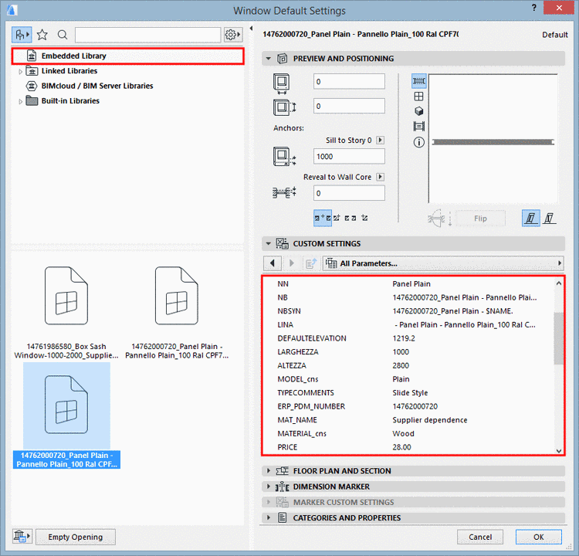The image size is (579, 556).
Task: Switch preview to floor plan view
Action: [x=418, y=81]
